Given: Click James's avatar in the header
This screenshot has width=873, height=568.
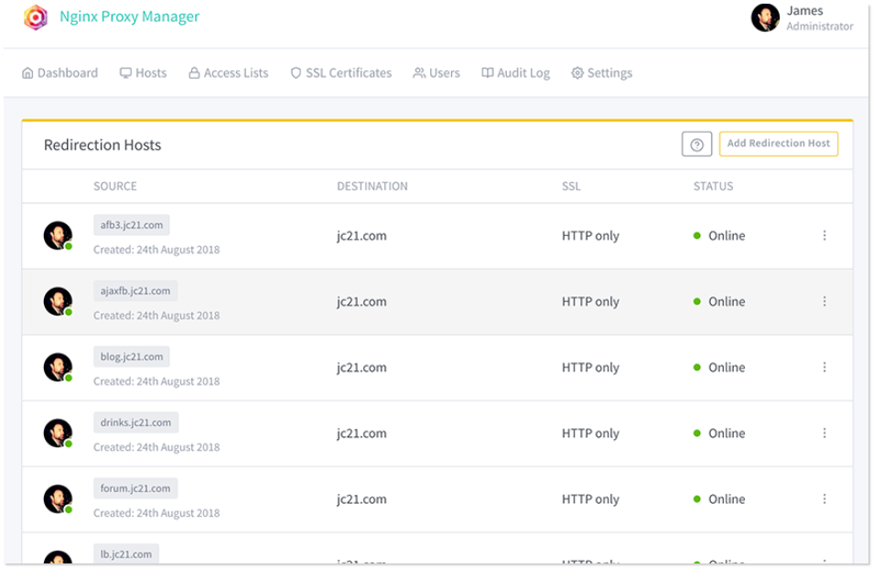Looking at the screenshot, I should tap(765, 17).
